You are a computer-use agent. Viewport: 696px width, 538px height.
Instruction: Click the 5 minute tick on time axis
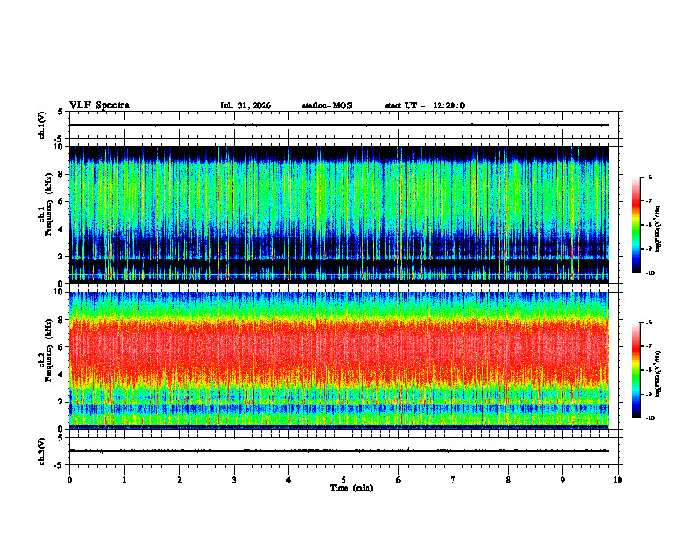pyautogui.click(x=344, y=480)
